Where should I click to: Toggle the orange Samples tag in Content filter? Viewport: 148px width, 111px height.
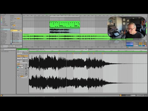click(x=18, y=18)
